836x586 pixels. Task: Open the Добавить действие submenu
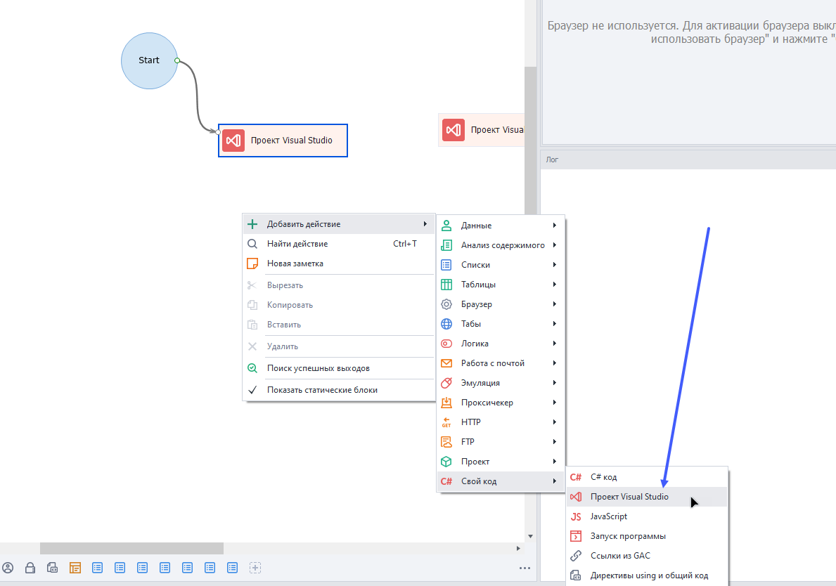tap(339, 224)
